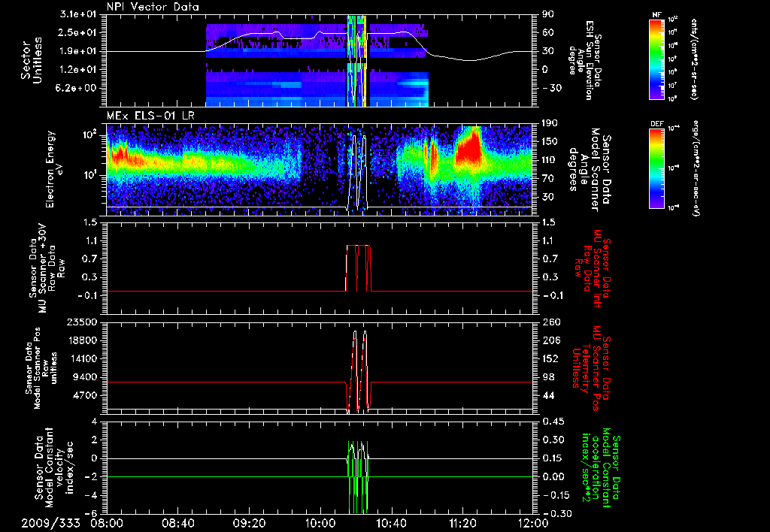Screen dimensions: 770x532
Task: Click the 0.00 acceleration tick label
Action: [x=553, y=476]
